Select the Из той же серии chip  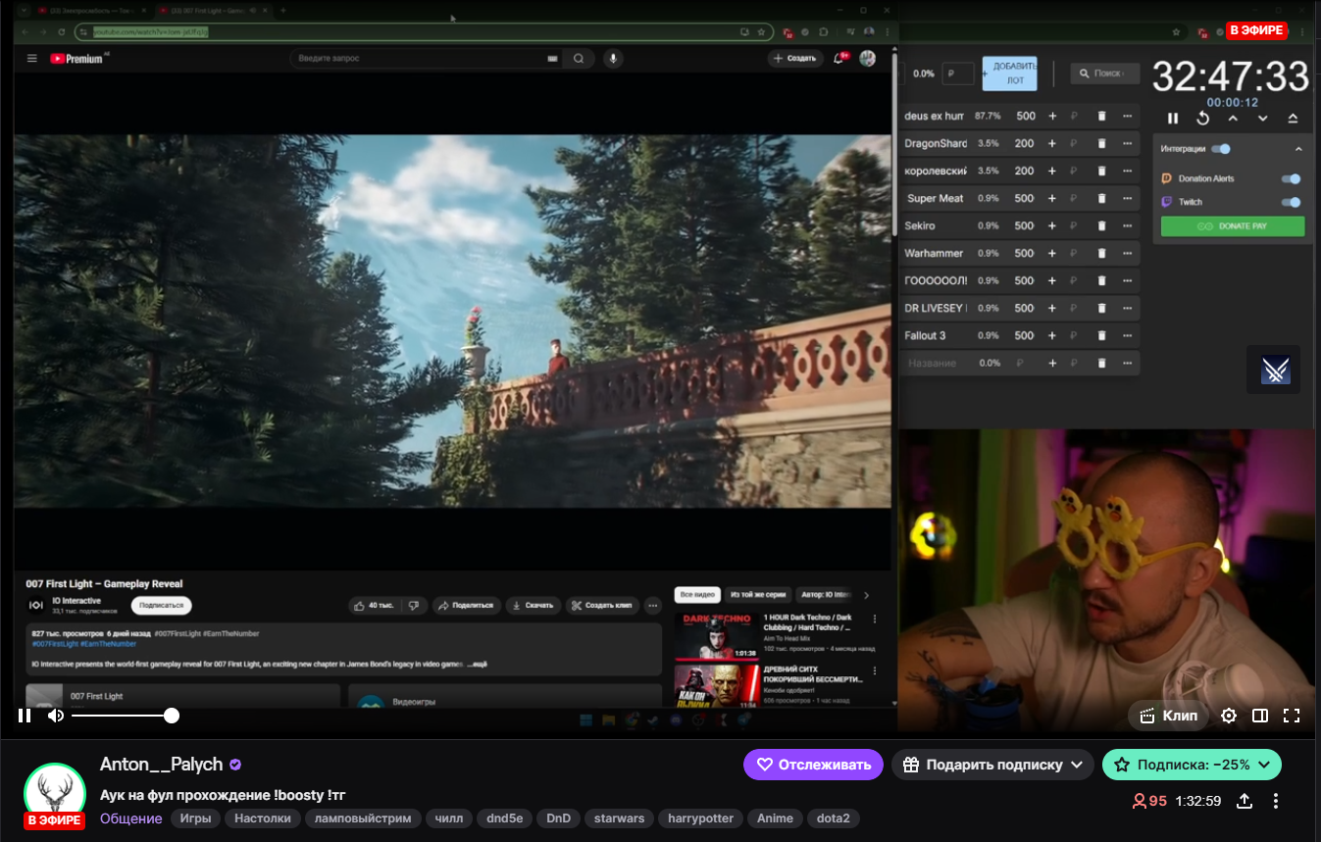tap(758, 595)
